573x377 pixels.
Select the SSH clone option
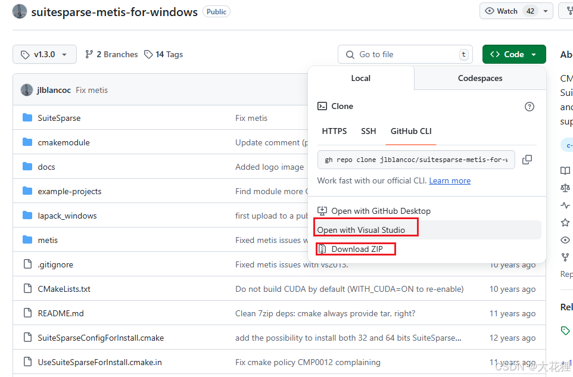(x=368, y=131)
